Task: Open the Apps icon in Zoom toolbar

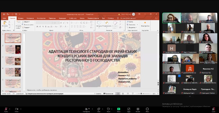Action: [129, 109]
